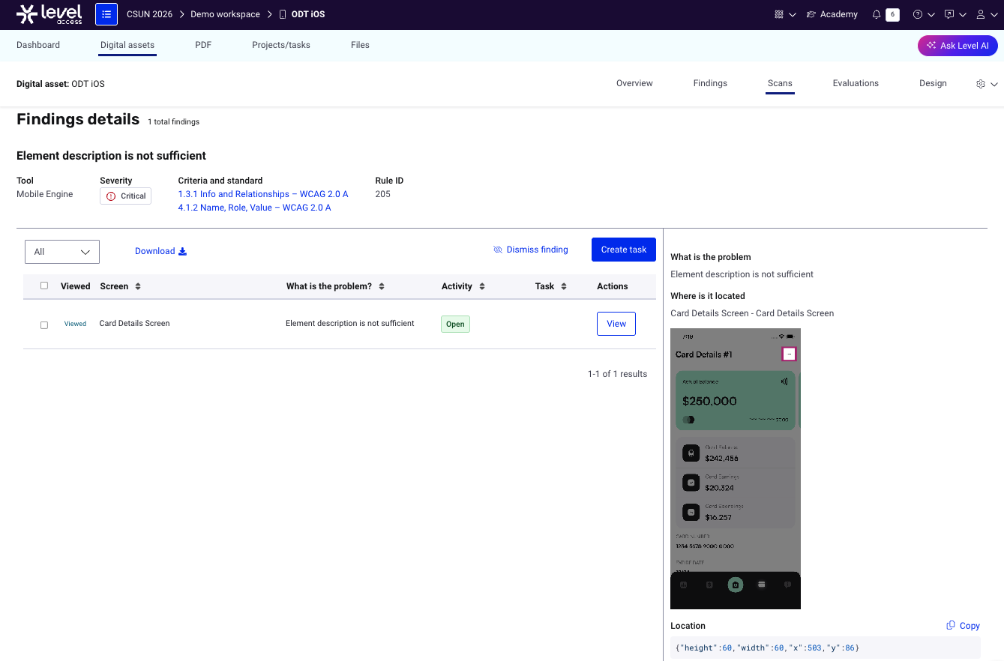Expand chevron next to apps grid

(793, 15)
